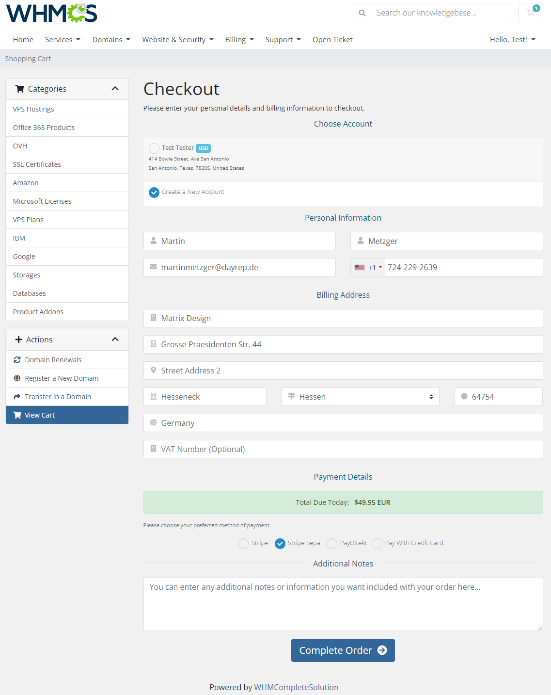The height and width of the screenshot is (695, 551).
Task: Open the shopping cart icon with badge 1
Action: (x=530, y=13)
